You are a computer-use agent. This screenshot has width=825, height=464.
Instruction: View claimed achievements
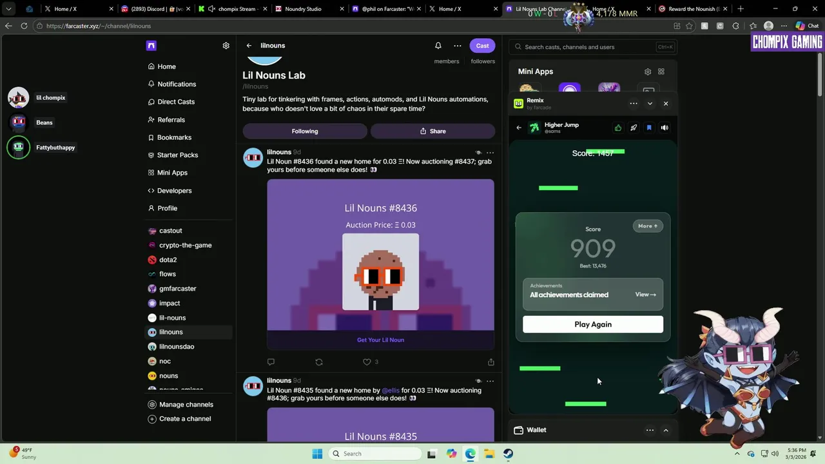pos(645,295)
